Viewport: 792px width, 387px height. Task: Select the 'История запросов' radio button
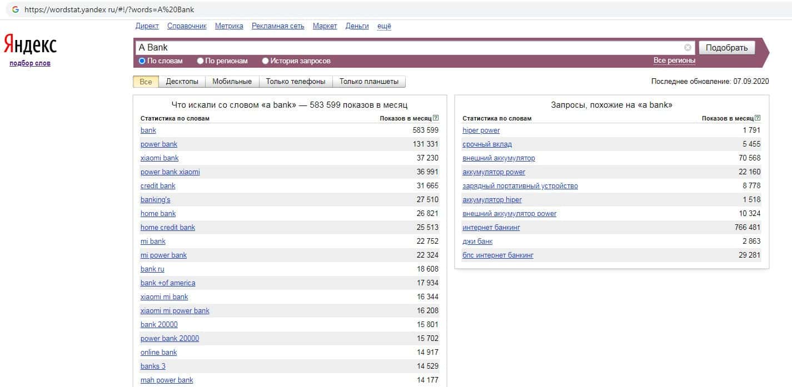[x=266, y=61]
